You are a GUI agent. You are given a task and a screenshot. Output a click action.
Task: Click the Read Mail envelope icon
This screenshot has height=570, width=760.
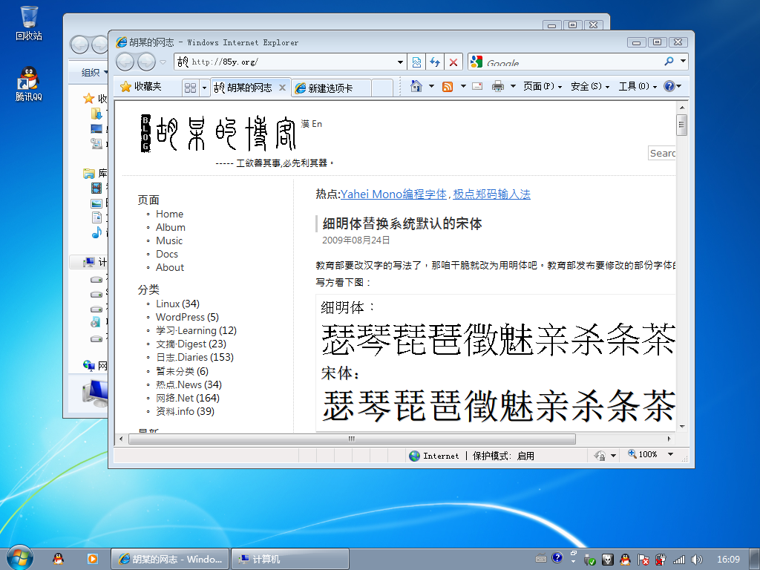click(x=477, y=86)
